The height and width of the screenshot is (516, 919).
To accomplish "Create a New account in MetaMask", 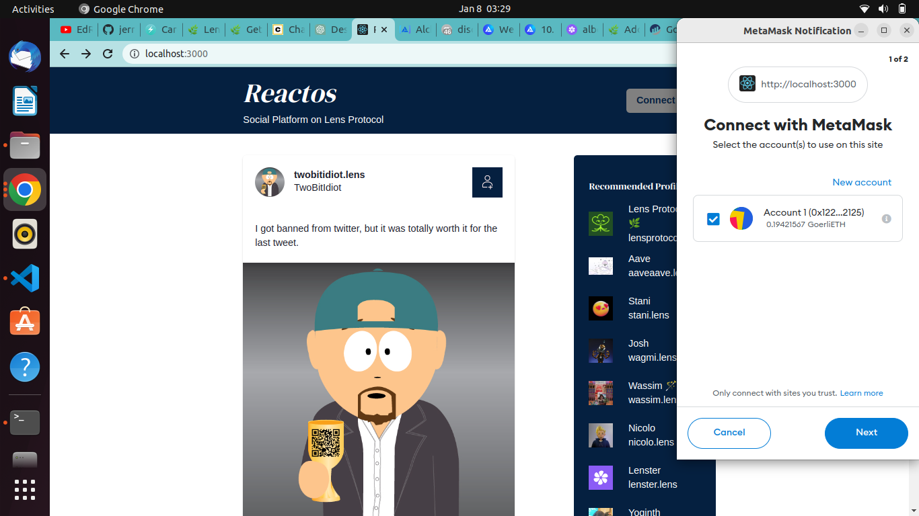I will click(x=862, y=182).
